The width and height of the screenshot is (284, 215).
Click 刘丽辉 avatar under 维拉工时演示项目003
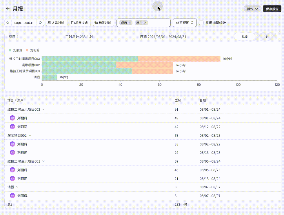tap(12, 118)
